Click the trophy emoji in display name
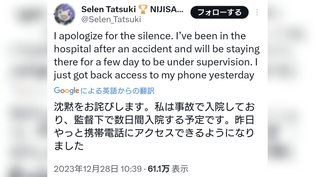315x177 pixels. click(143, 10)
